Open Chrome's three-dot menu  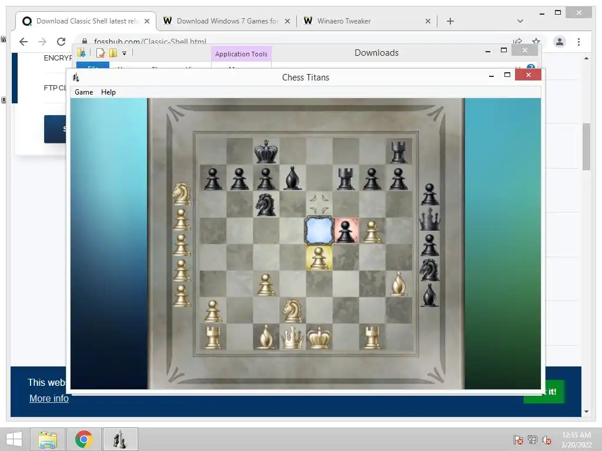578,42
